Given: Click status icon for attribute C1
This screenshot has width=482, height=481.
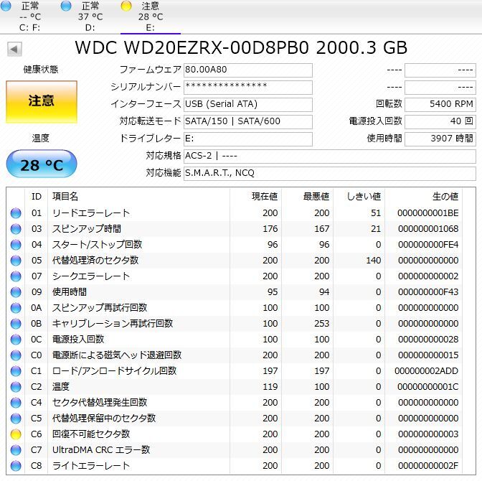Looking at the screenshot, I should [x=16, y=371].
